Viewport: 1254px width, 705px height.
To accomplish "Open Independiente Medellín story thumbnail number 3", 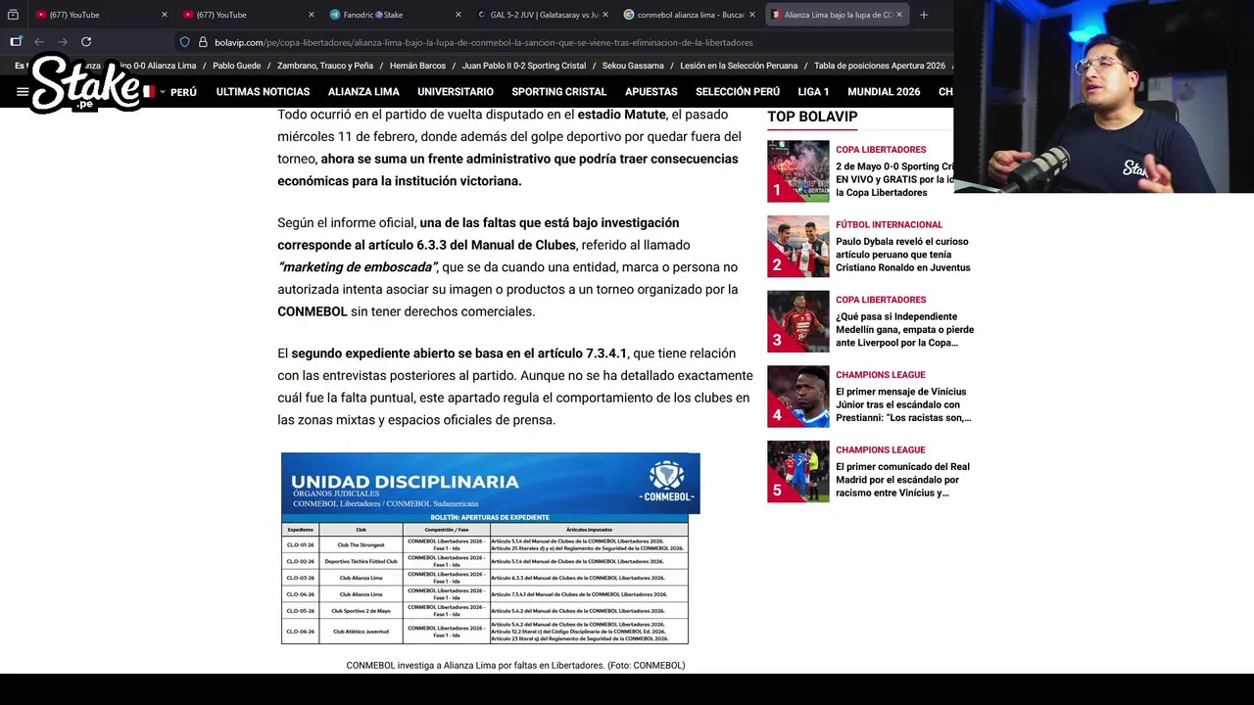I will click(797, 321).
